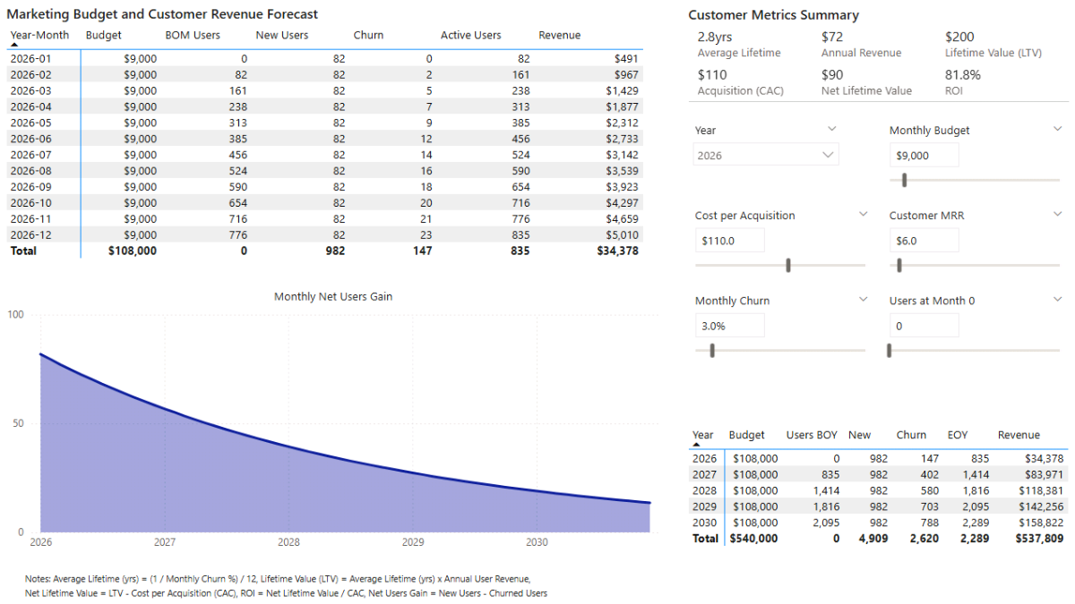Click the Cost per Acquisition slider handle
Screen dimensions: 1075x604
click(x=788, y=265)
